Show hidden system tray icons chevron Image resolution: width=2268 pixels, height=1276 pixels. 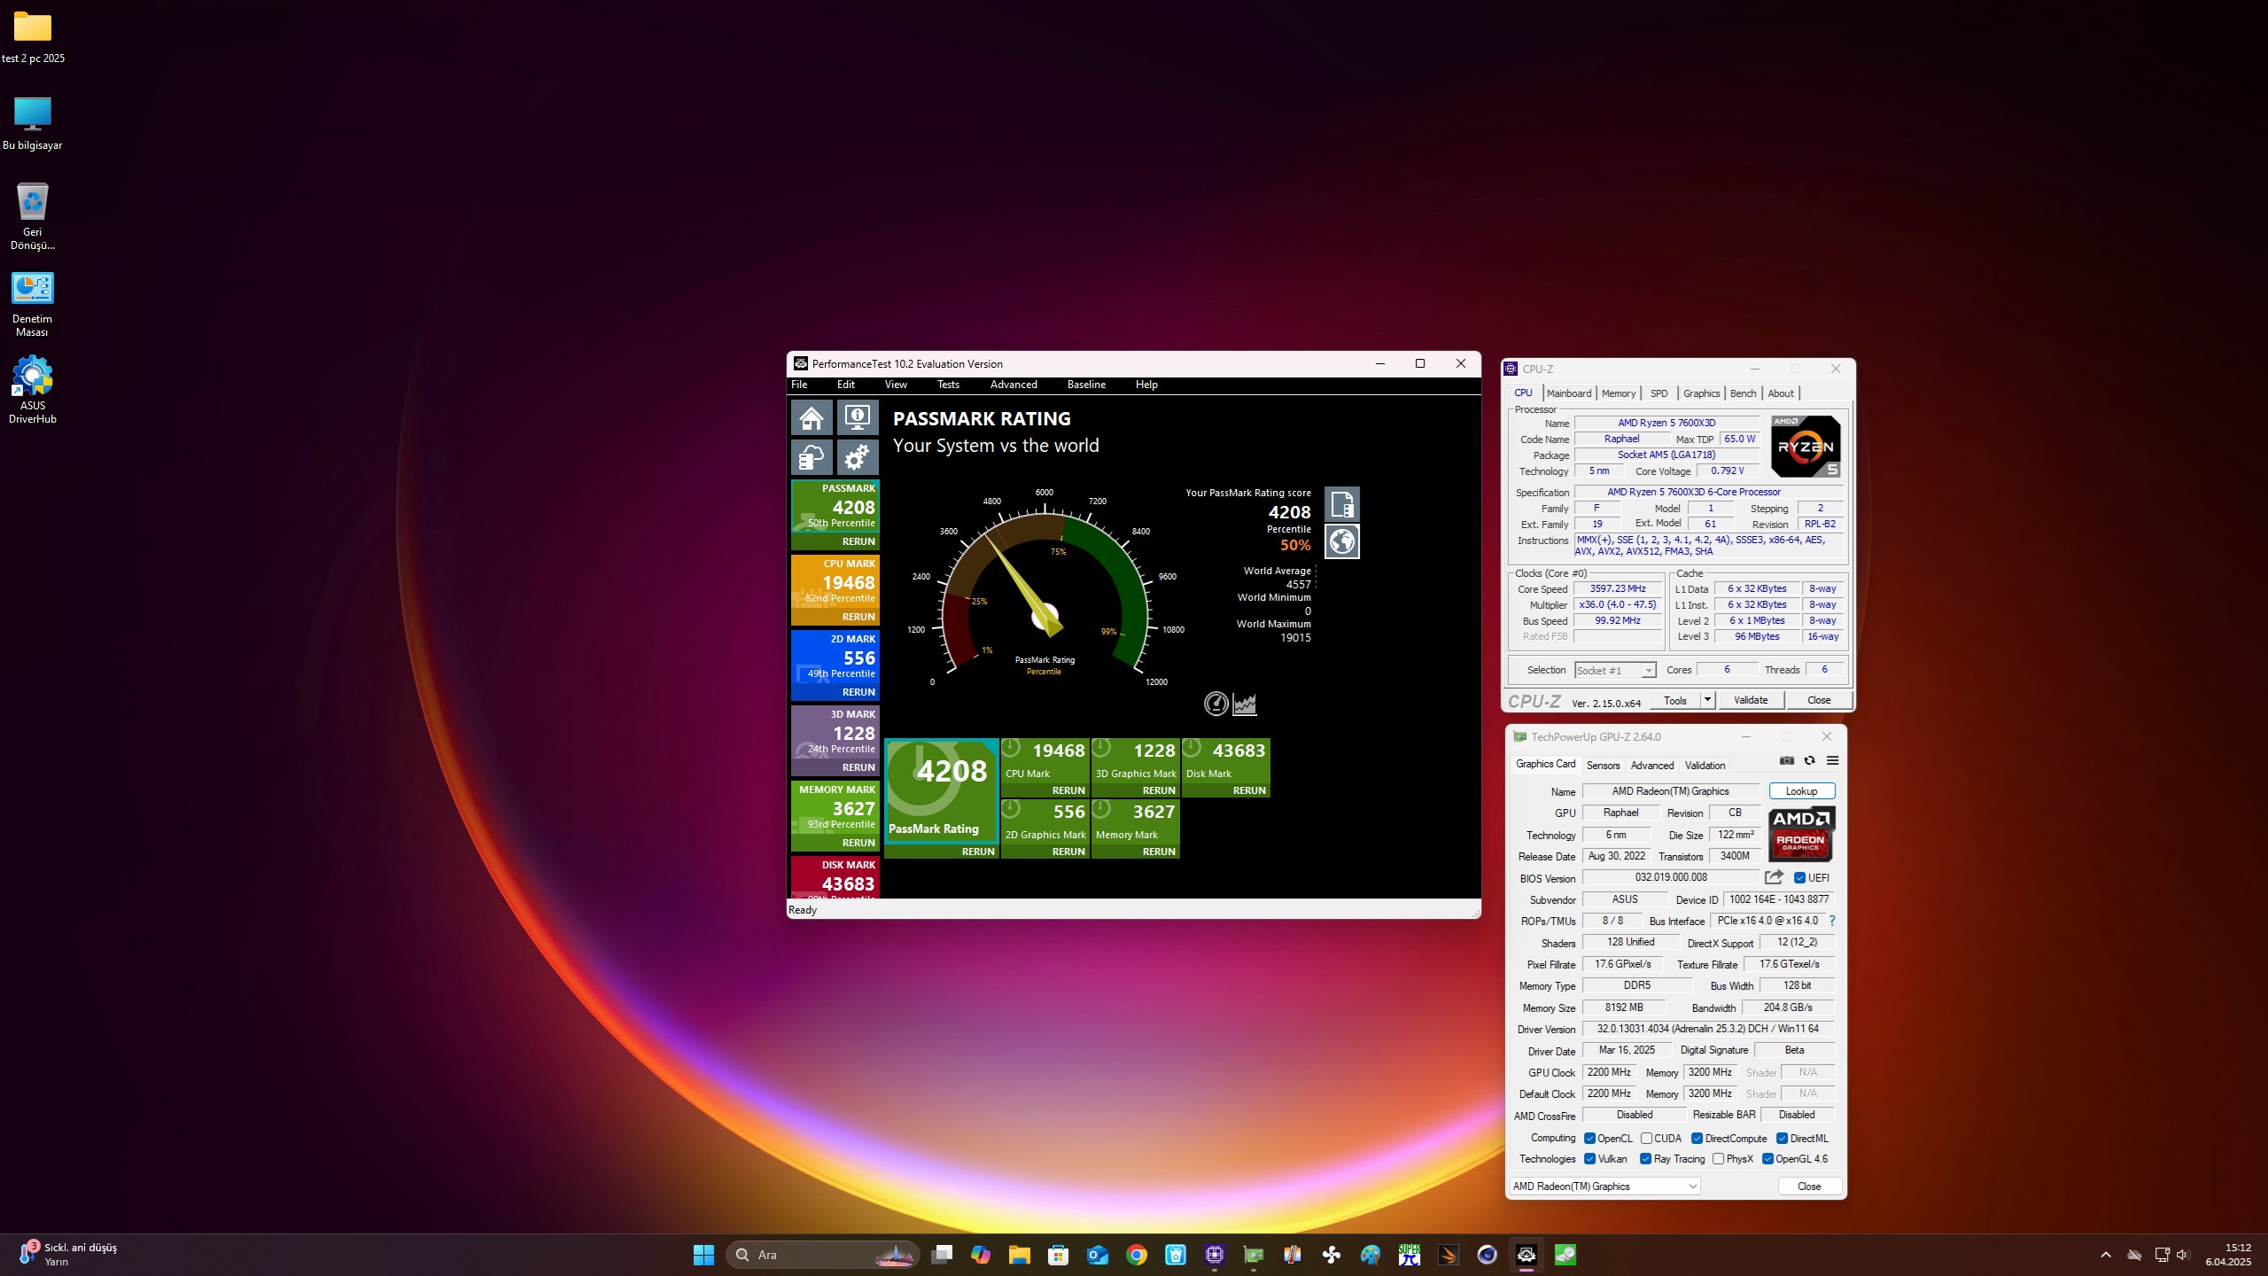click(x=2106, y=1255)
